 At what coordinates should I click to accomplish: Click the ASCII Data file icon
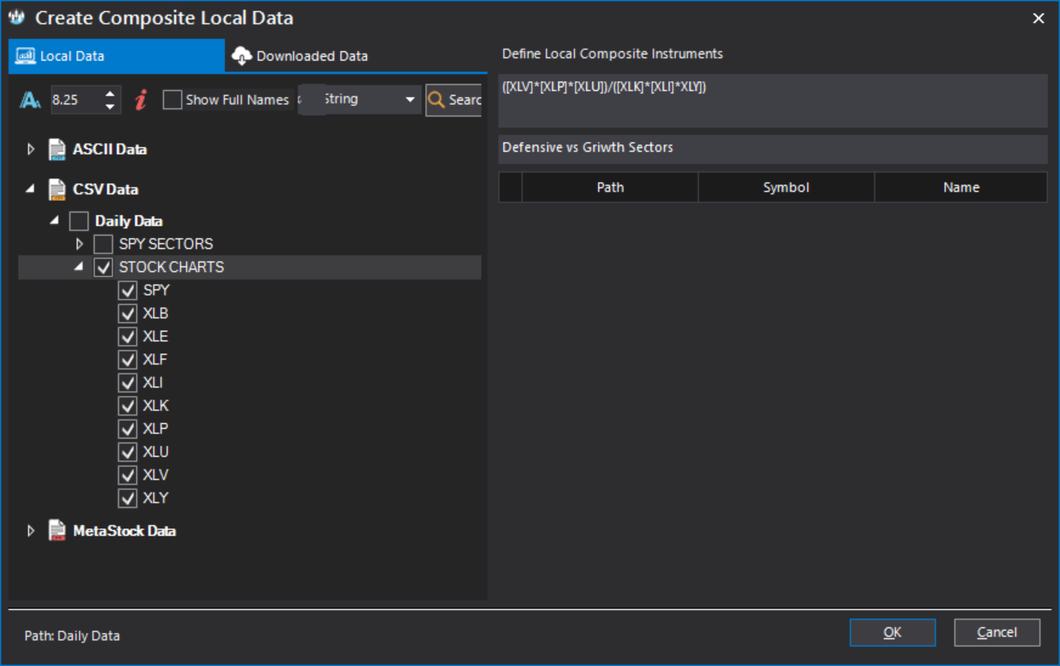click(x=57, y=149)
